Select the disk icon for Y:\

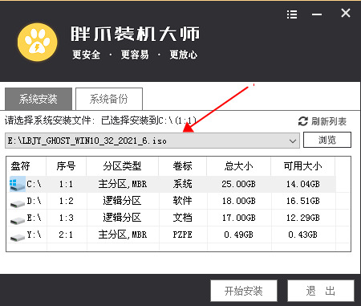(x=18, y=237)
